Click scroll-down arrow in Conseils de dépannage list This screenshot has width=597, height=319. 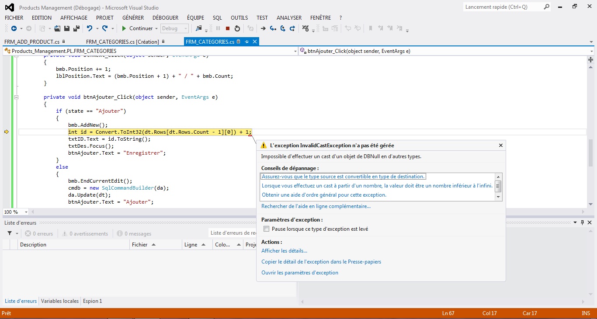click(x=498, y=197)
